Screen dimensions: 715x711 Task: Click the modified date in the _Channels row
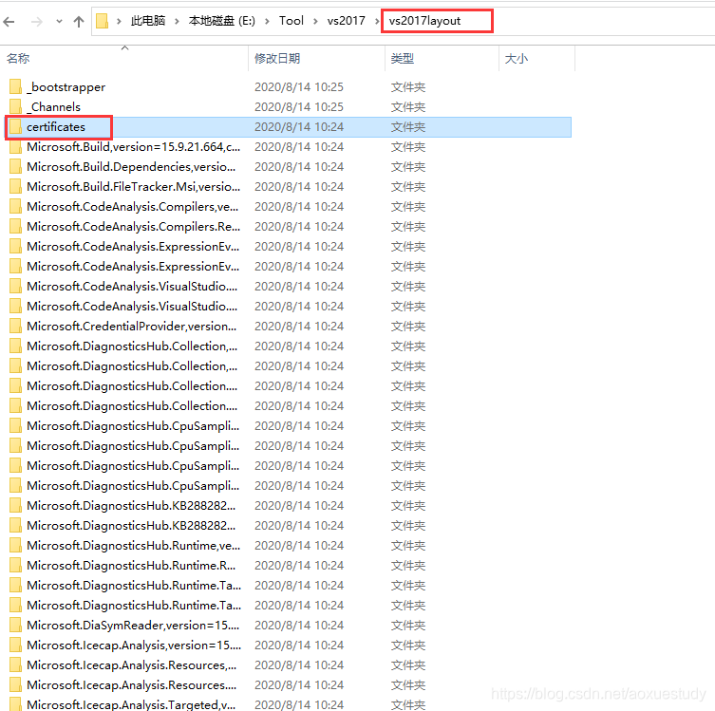click(299, 107)
